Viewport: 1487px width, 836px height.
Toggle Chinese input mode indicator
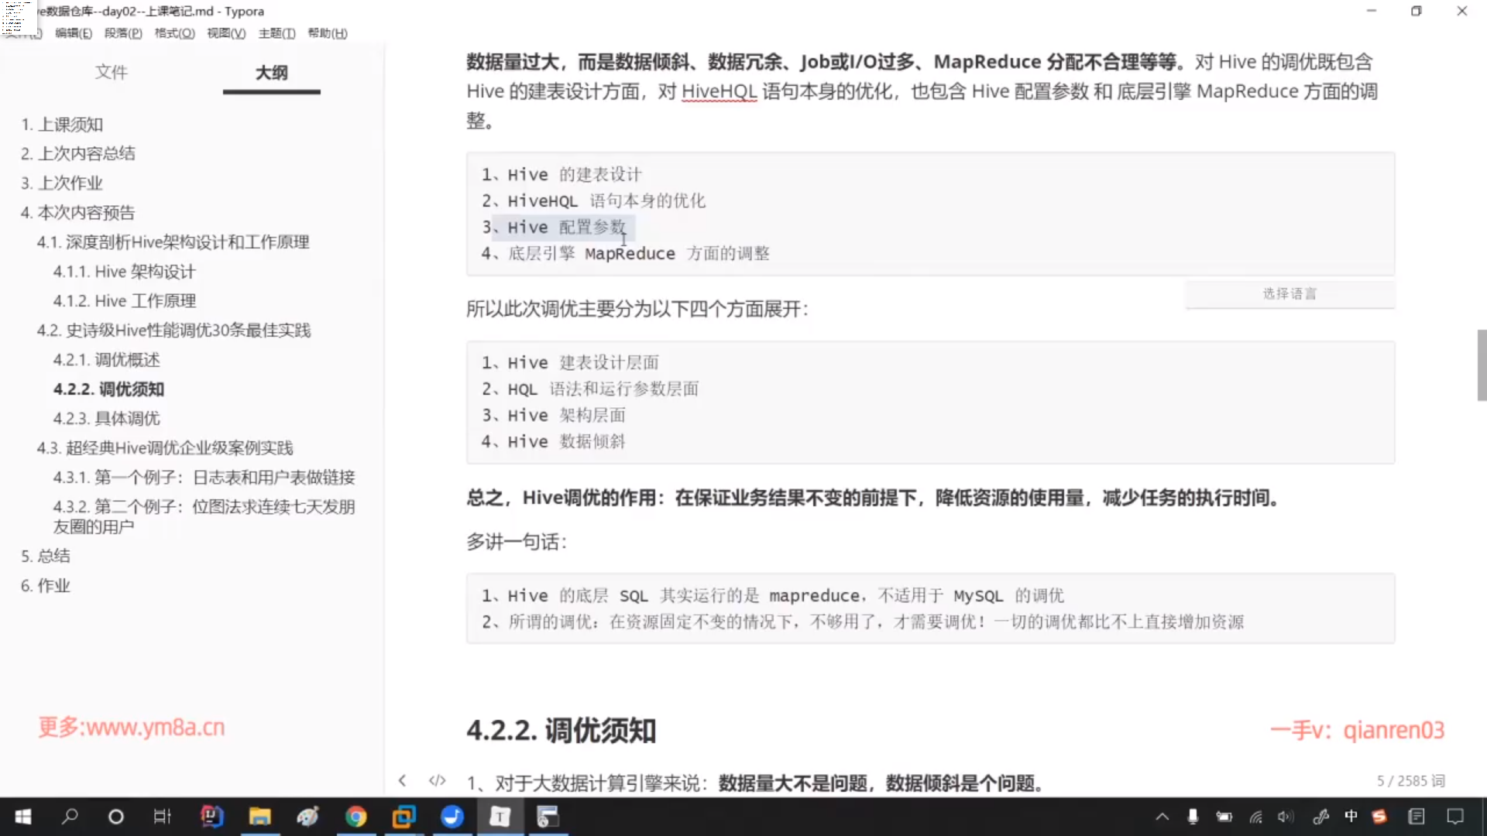(x=1351, y=817)
